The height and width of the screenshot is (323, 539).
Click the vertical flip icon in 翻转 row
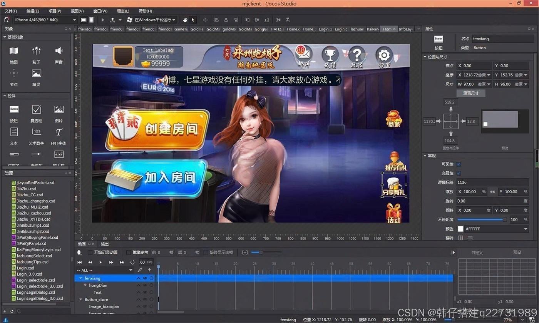(x=470, y=238)
